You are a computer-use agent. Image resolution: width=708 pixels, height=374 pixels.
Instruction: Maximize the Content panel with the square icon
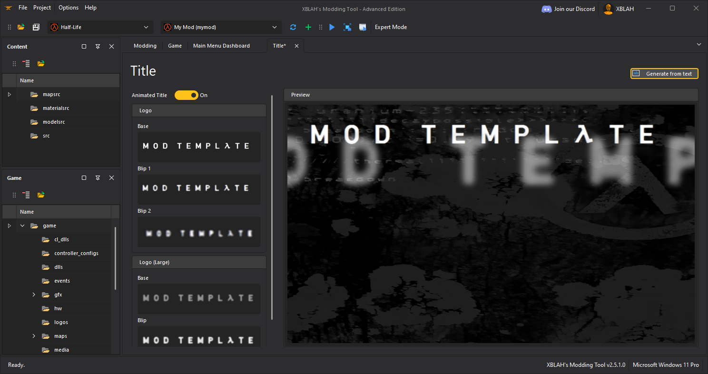[84, 46]
